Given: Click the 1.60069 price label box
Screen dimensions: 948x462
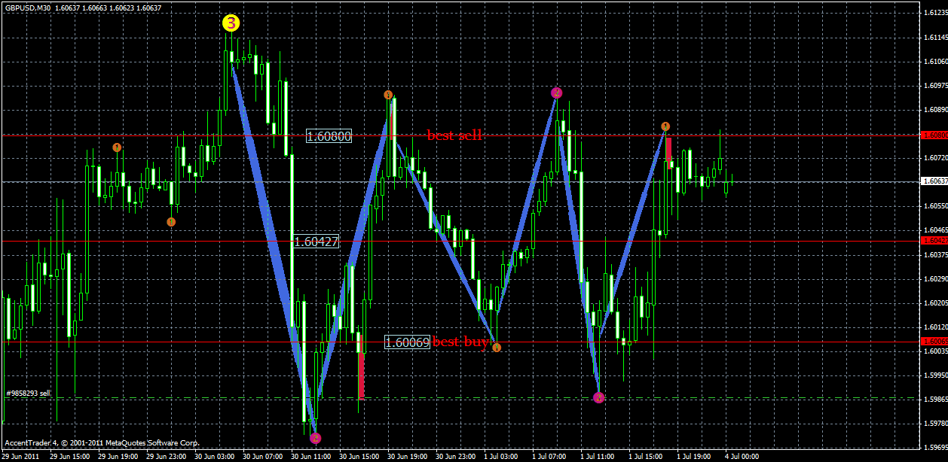Looking at the screenshot, I should pos(408,343).
